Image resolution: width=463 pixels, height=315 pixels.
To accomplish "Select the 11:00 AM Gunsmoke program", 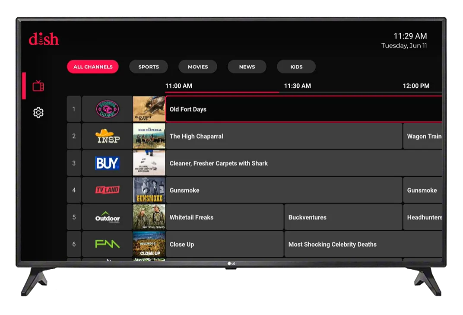I will pos(284,190).
